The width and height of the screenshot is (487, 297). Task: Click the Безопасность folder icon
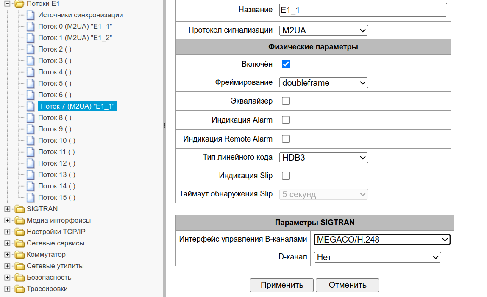pos(19,278)
